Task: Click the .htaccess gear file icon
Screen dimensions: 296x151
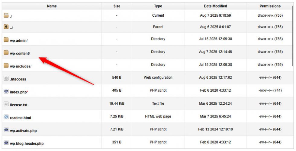Action: click(6, 78)
